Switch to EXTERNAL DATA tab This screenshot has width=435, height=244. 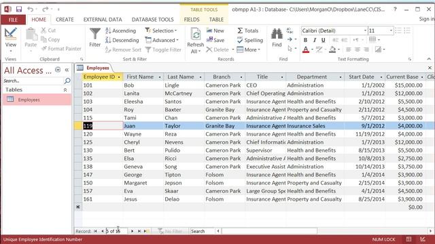[x=103, y=20]
